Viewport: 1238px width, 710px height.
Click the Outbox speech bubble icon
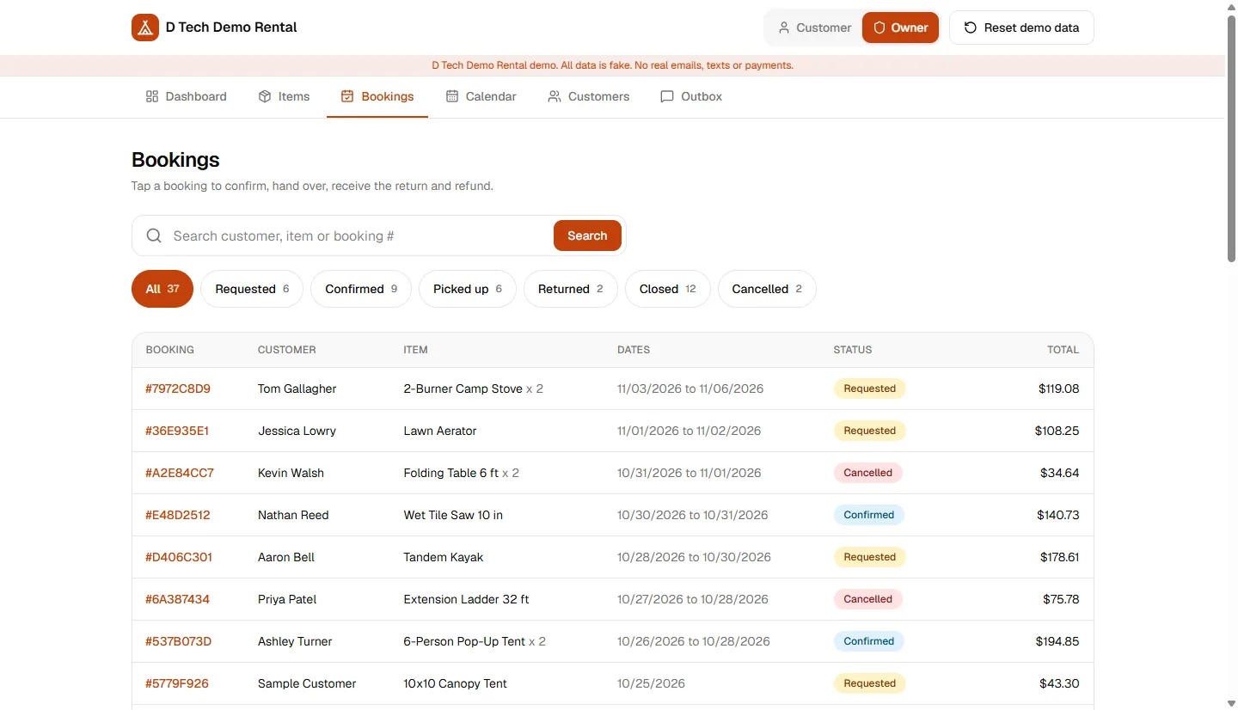(667, 96)
